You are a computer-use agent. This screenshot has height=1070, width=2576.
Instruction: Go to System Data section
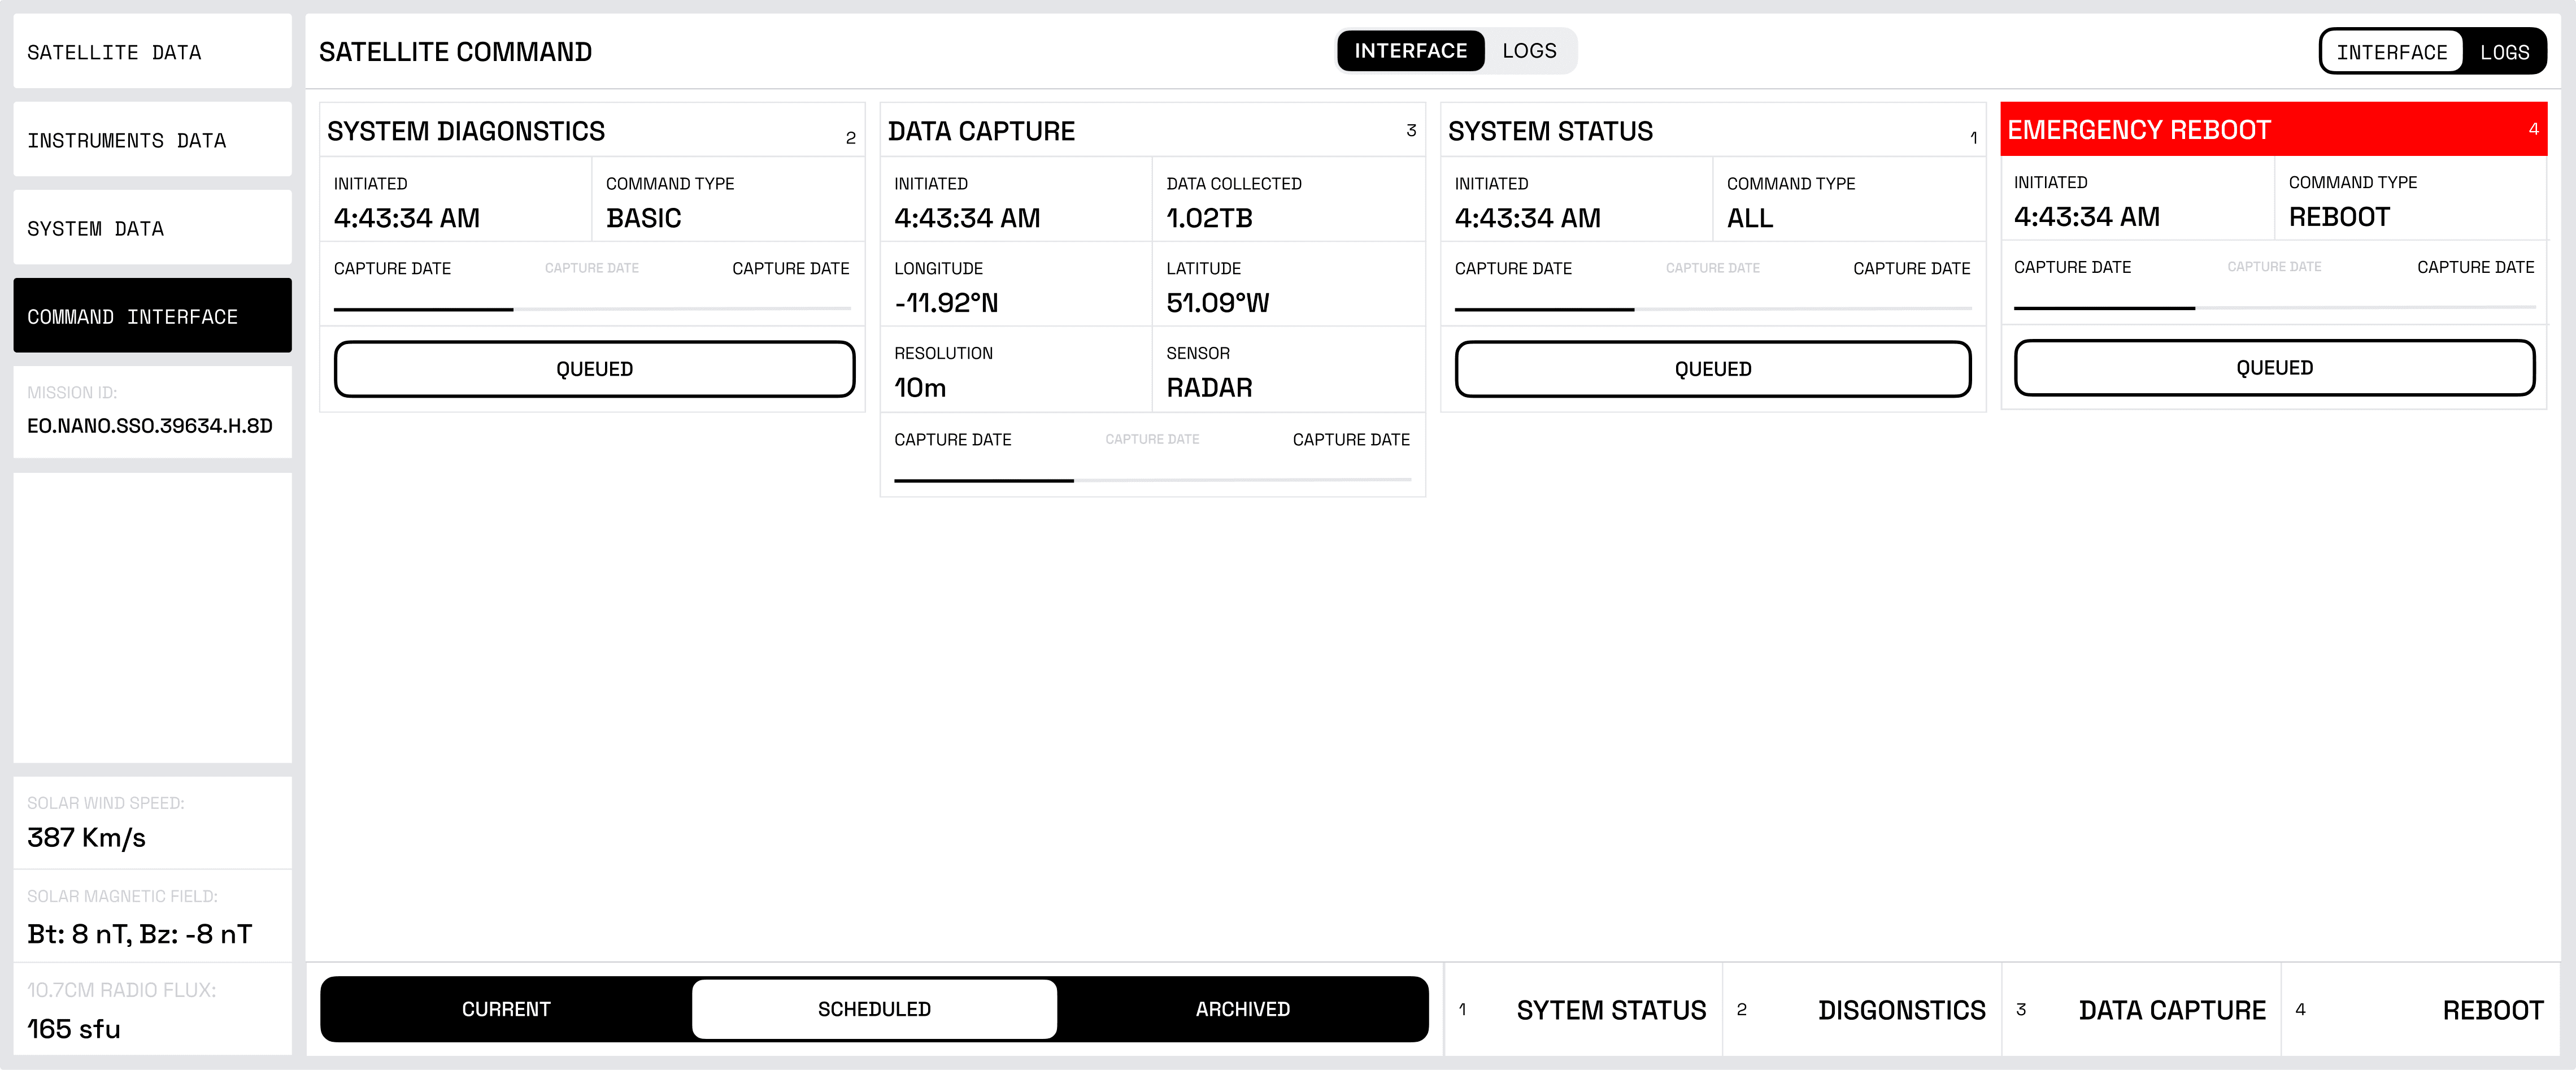pyautogui.click(x=152, y=228)
